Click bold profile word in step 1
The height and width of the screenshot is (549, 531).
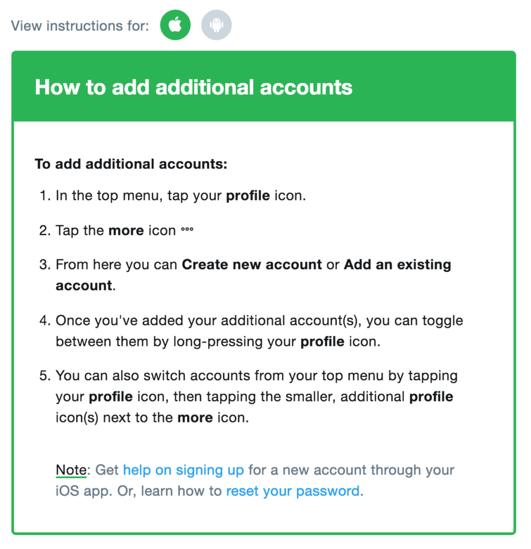[x=248, y=195]
